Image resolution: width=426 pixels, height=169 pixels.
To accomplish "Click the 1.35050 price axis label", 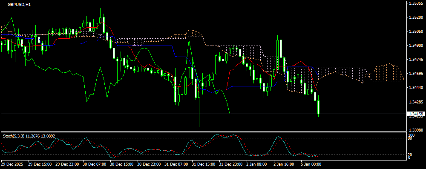I will click(x=416, y=32).
